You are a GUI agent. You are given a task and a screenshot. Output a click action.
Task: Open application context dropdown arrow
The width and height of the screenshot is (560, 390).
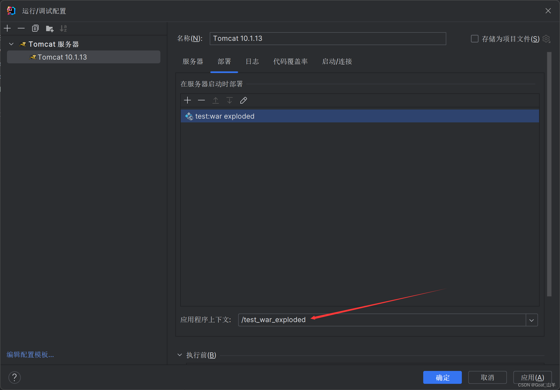pyautogui.click(x=532, y=320)
